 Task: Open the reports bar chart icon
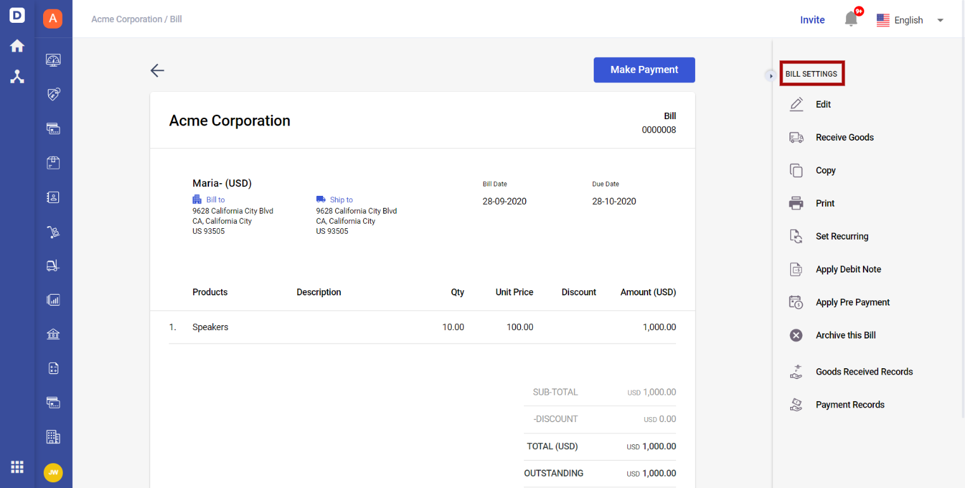click(53, 300)
